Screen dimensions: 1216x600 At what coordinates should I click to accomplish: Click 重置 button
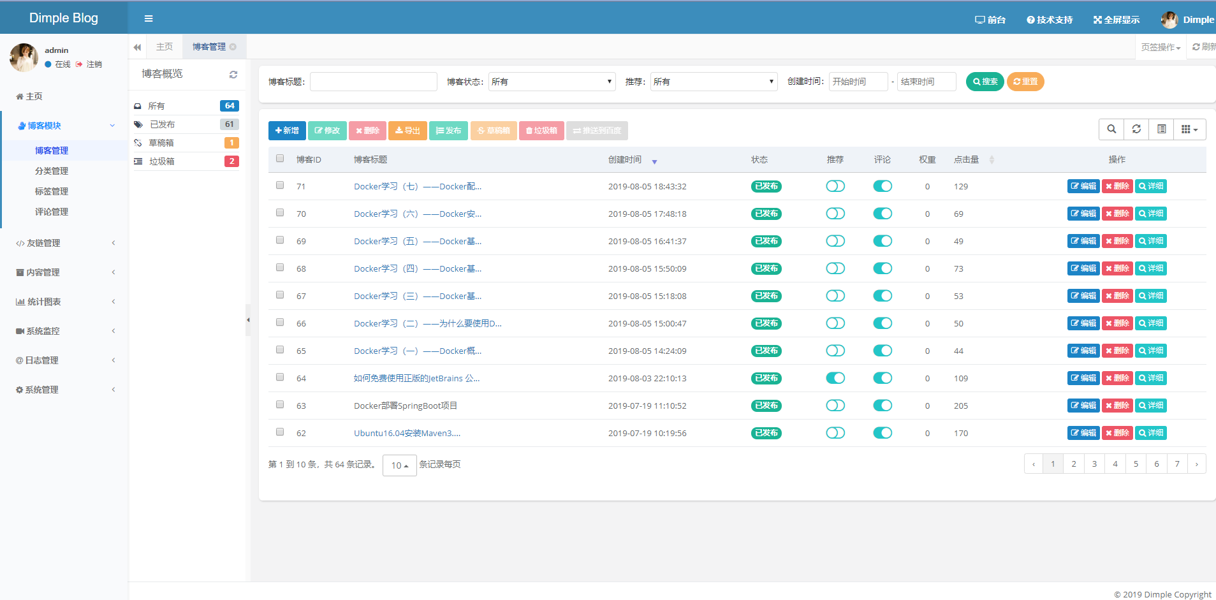tap(1025, 82)
